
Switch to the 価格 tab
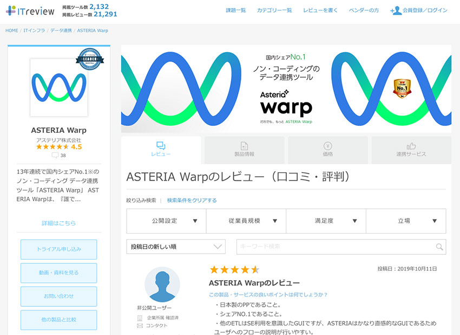[328, 150]
